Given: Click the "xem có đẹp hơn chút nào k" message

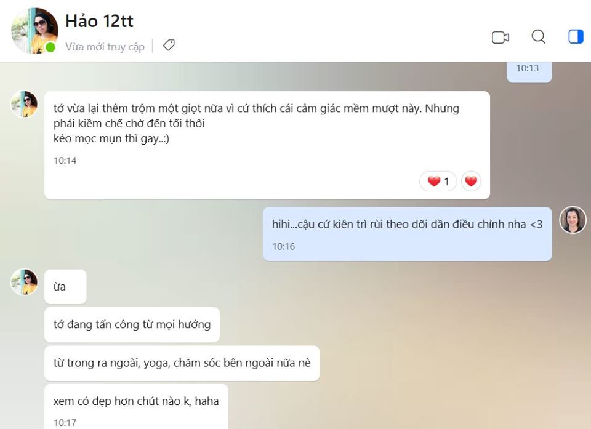Looking at the screenshot, I should 137,407.
